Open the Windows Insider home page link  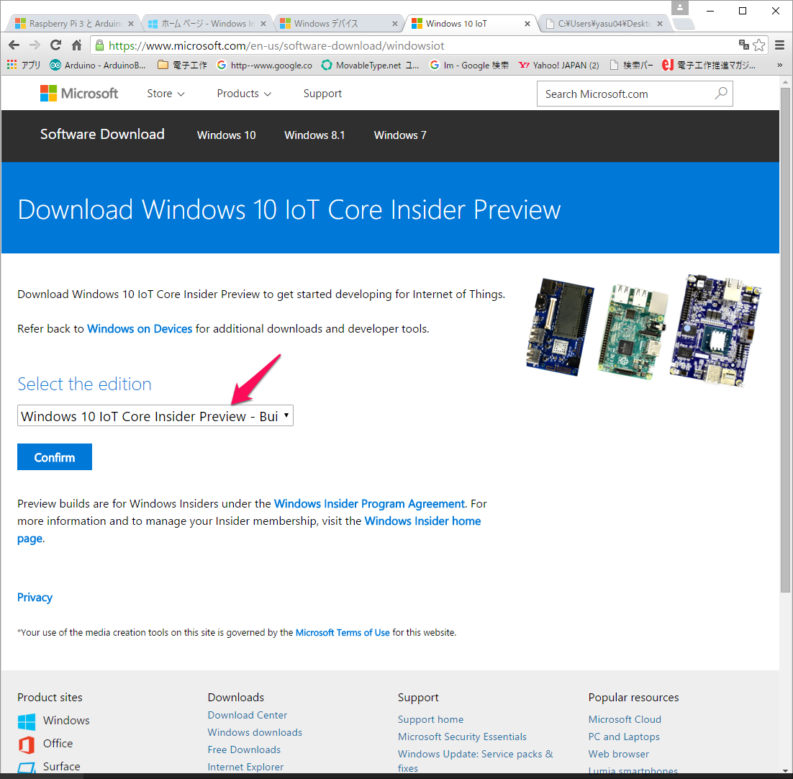(423, 521)
